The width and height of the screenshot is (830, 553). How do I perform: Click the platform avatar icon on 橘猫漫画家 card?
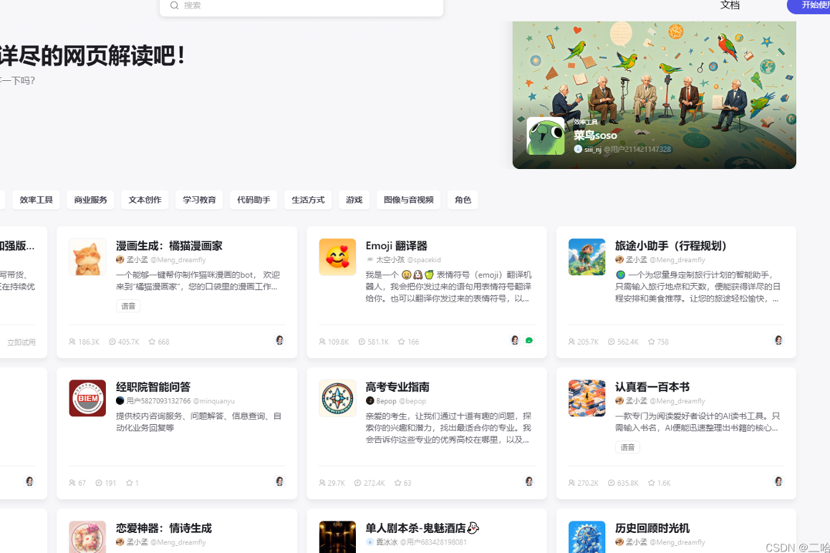(279, 340)
